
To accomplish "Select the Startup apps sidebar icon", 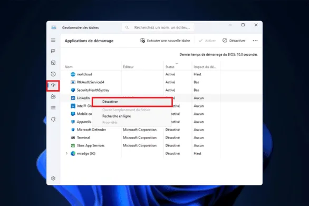I will pyautogui.click(x=53, y=85).
